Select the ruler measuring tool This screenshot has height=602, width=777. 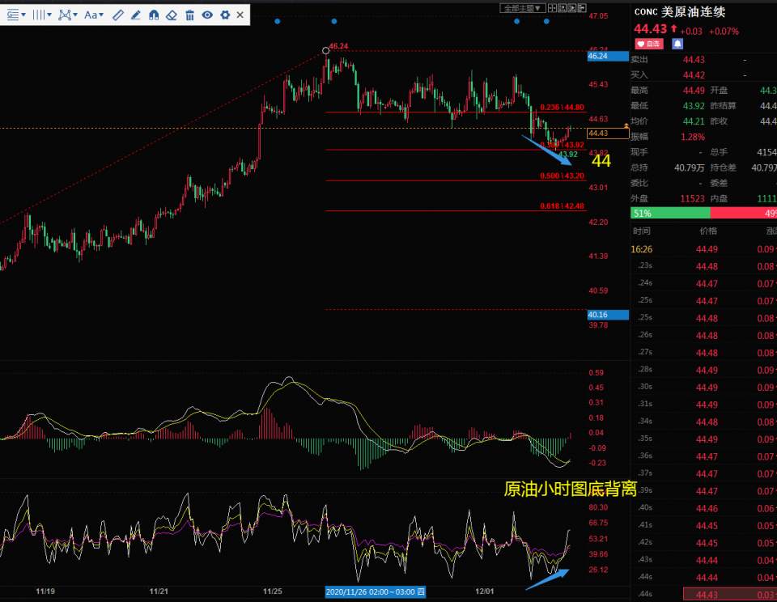point(118,15)
